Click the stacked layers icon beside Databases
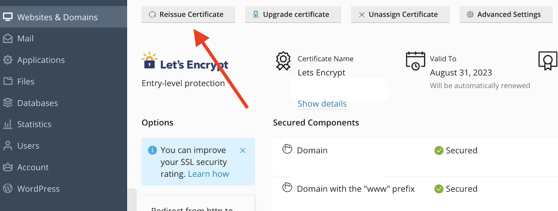 pyautogui.click(x=8, y=102)
